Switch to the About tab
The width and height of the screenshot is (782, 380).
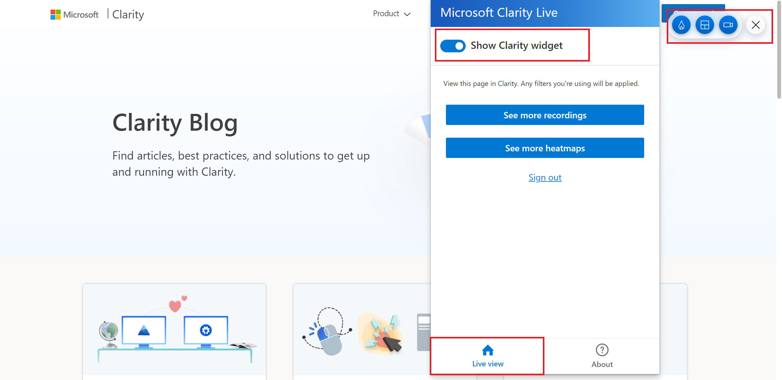pos(602,356)
